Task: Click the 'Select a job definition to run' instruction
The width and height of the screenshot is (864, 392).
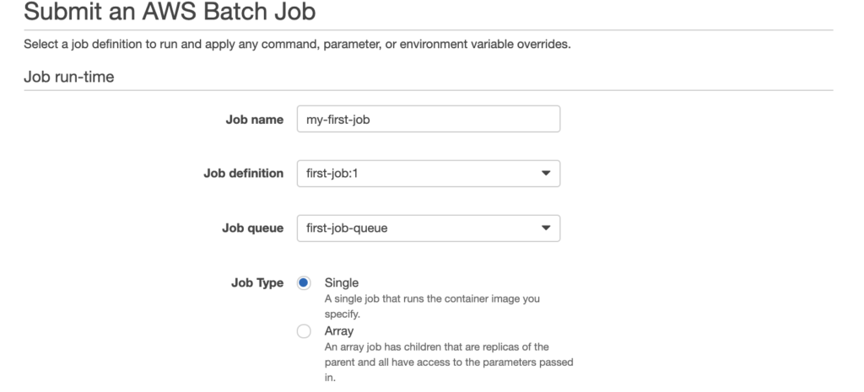Action: (297, 44)
